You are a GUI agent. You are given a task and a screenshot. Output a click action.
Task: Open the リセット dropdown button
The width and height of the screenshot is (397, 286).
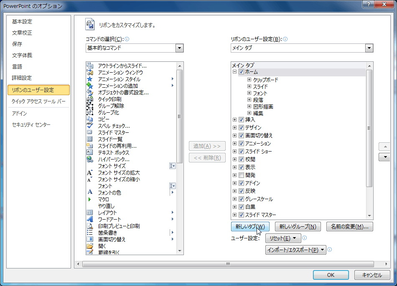pos(283,238)
